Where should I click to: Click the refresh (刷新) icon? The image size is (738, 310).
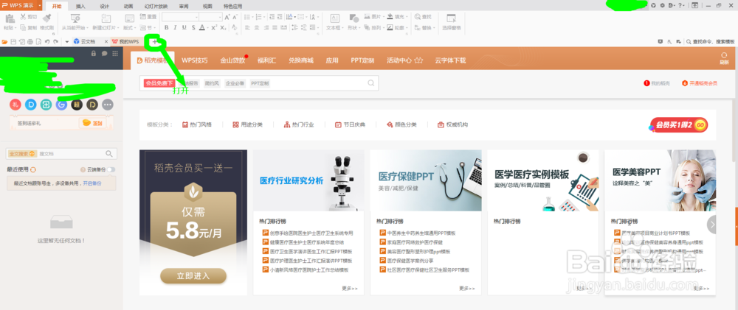click(724, 57)
